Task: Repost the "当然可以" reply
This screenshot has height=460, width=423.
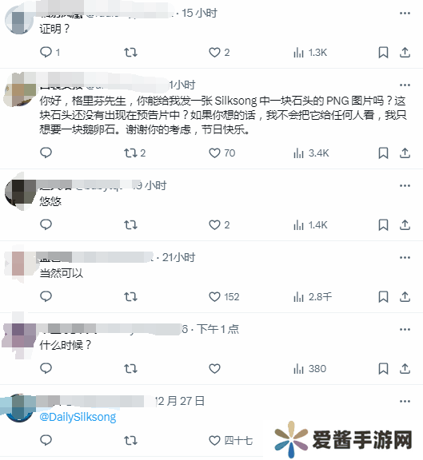Action: tap(130, 297)
